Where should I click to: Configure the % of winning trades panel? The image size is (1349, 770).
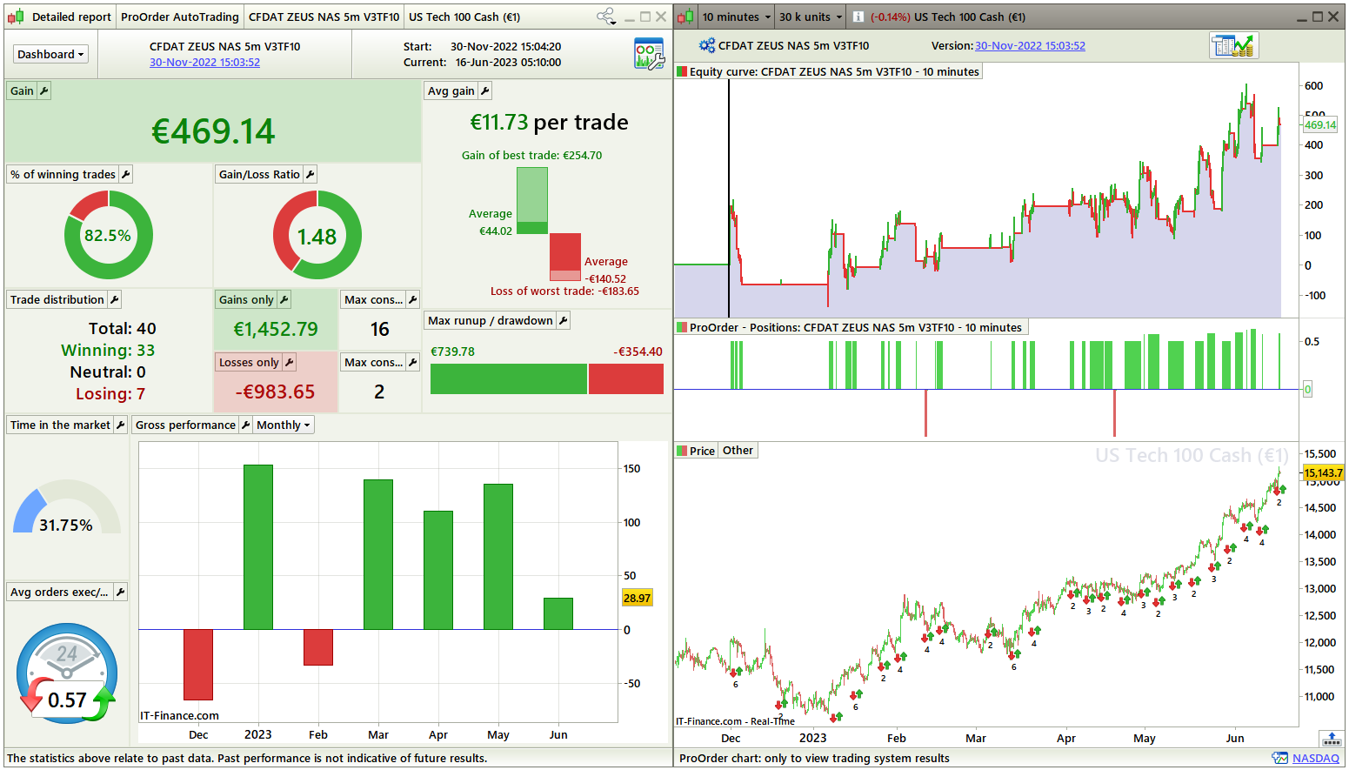[125, 174]
